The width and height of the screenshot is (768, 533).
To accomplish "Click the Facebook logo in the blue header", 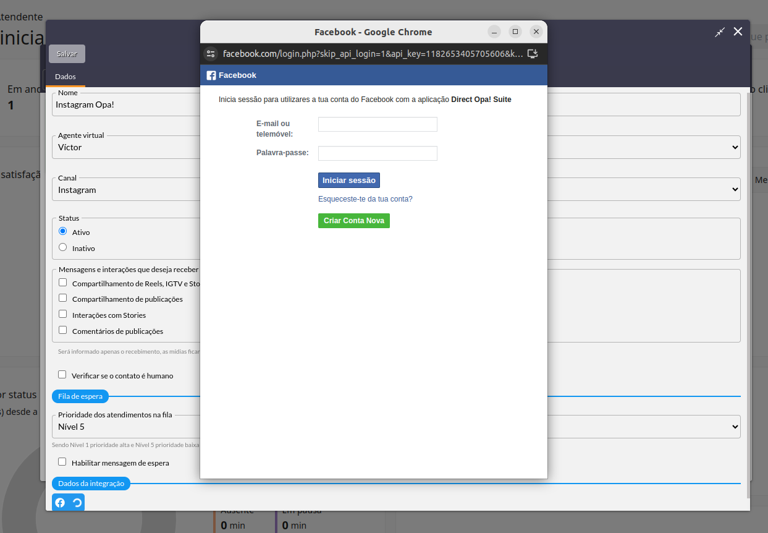I will (211, 75).
